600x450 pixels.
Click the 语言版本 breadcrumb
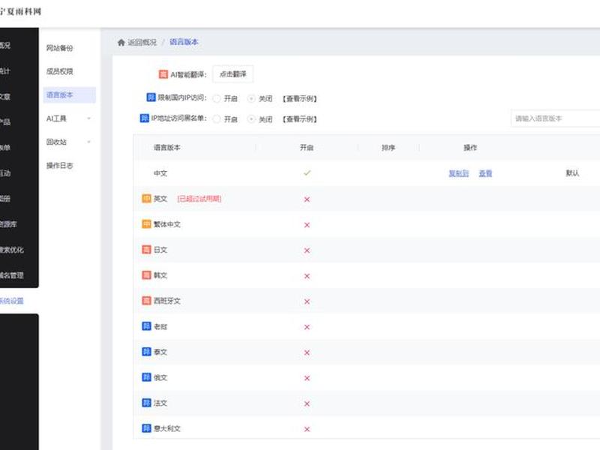[184, 42]
